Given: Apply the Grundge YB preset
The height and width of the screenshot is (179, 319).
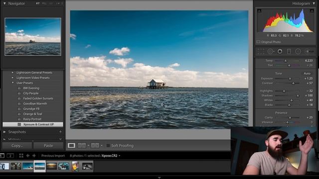Looking at the screenshot, I should click(x=31, y=109).
